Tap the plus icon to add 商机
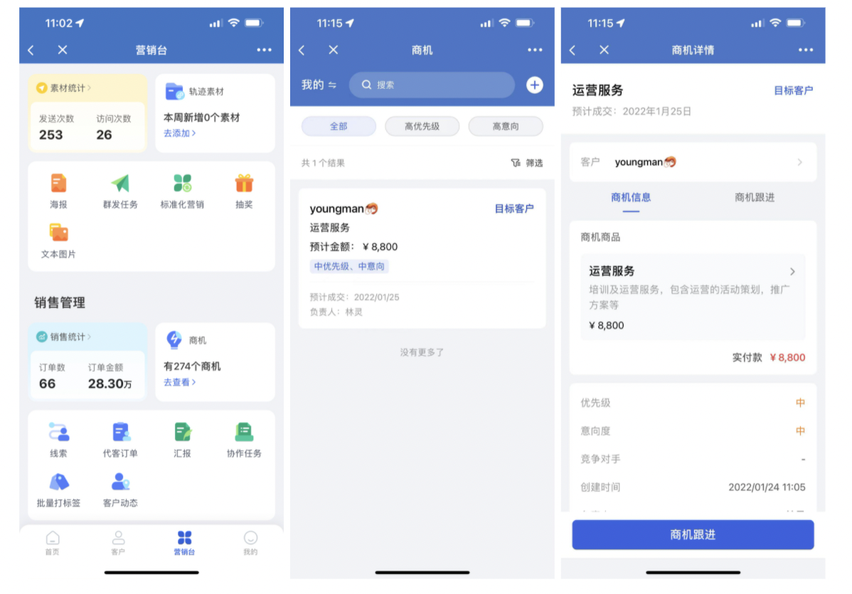852x594 pixels. point(535,85)
